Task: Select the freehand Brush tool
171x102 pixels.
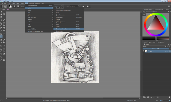Action: pyautogui.click(x=1, y=20)
